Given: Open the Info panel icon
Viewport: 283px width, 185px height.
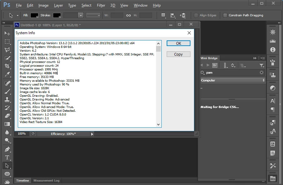Looking at the screenshot, I should click(x=273, y=49).
